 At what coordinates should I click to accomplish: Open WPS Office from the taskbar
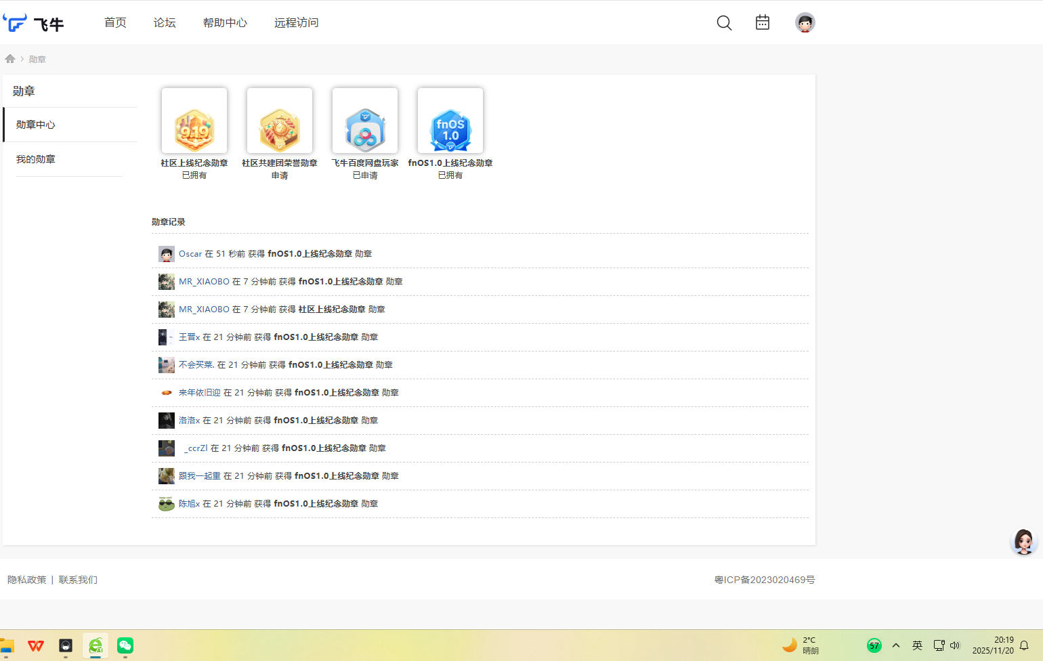[x=36, y=645]
